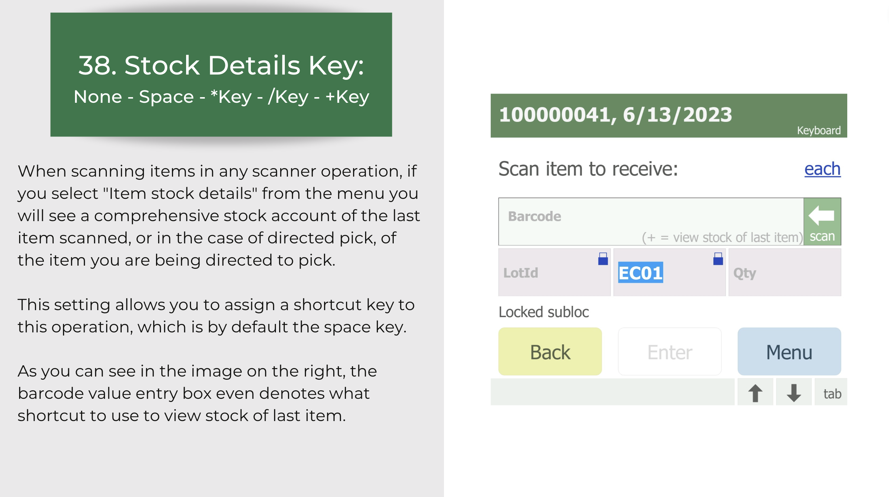The width and height of the screenshot is (889, 497).
Task: Open the Menu button
Action: coord(789,351)
